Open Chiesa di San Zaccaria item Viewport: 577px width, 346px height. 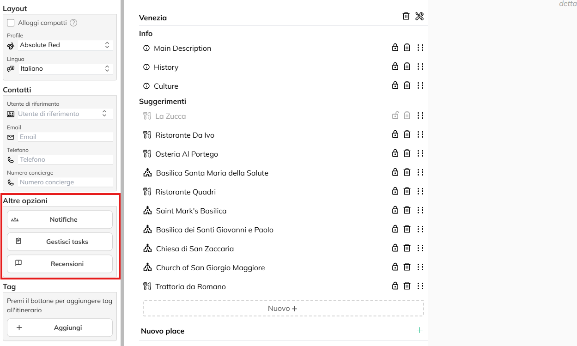coord(194,249)
